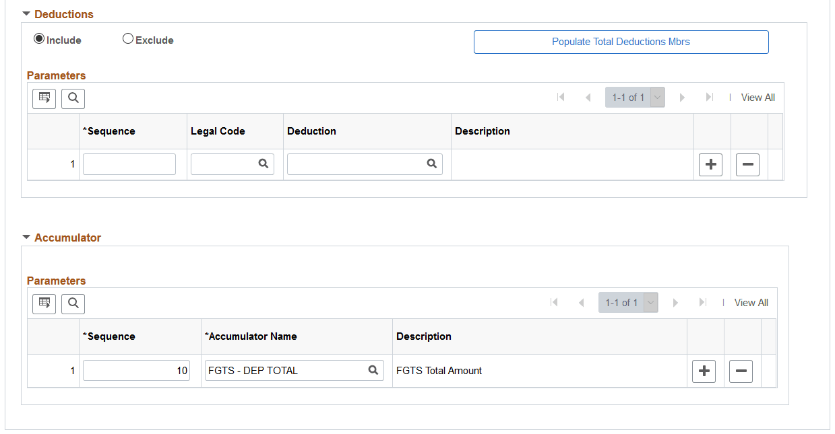The height and width of the screenshot is (434, 835).
Task: Click Populate Total Deductions Mbrs button
Action: click(621, 42)
